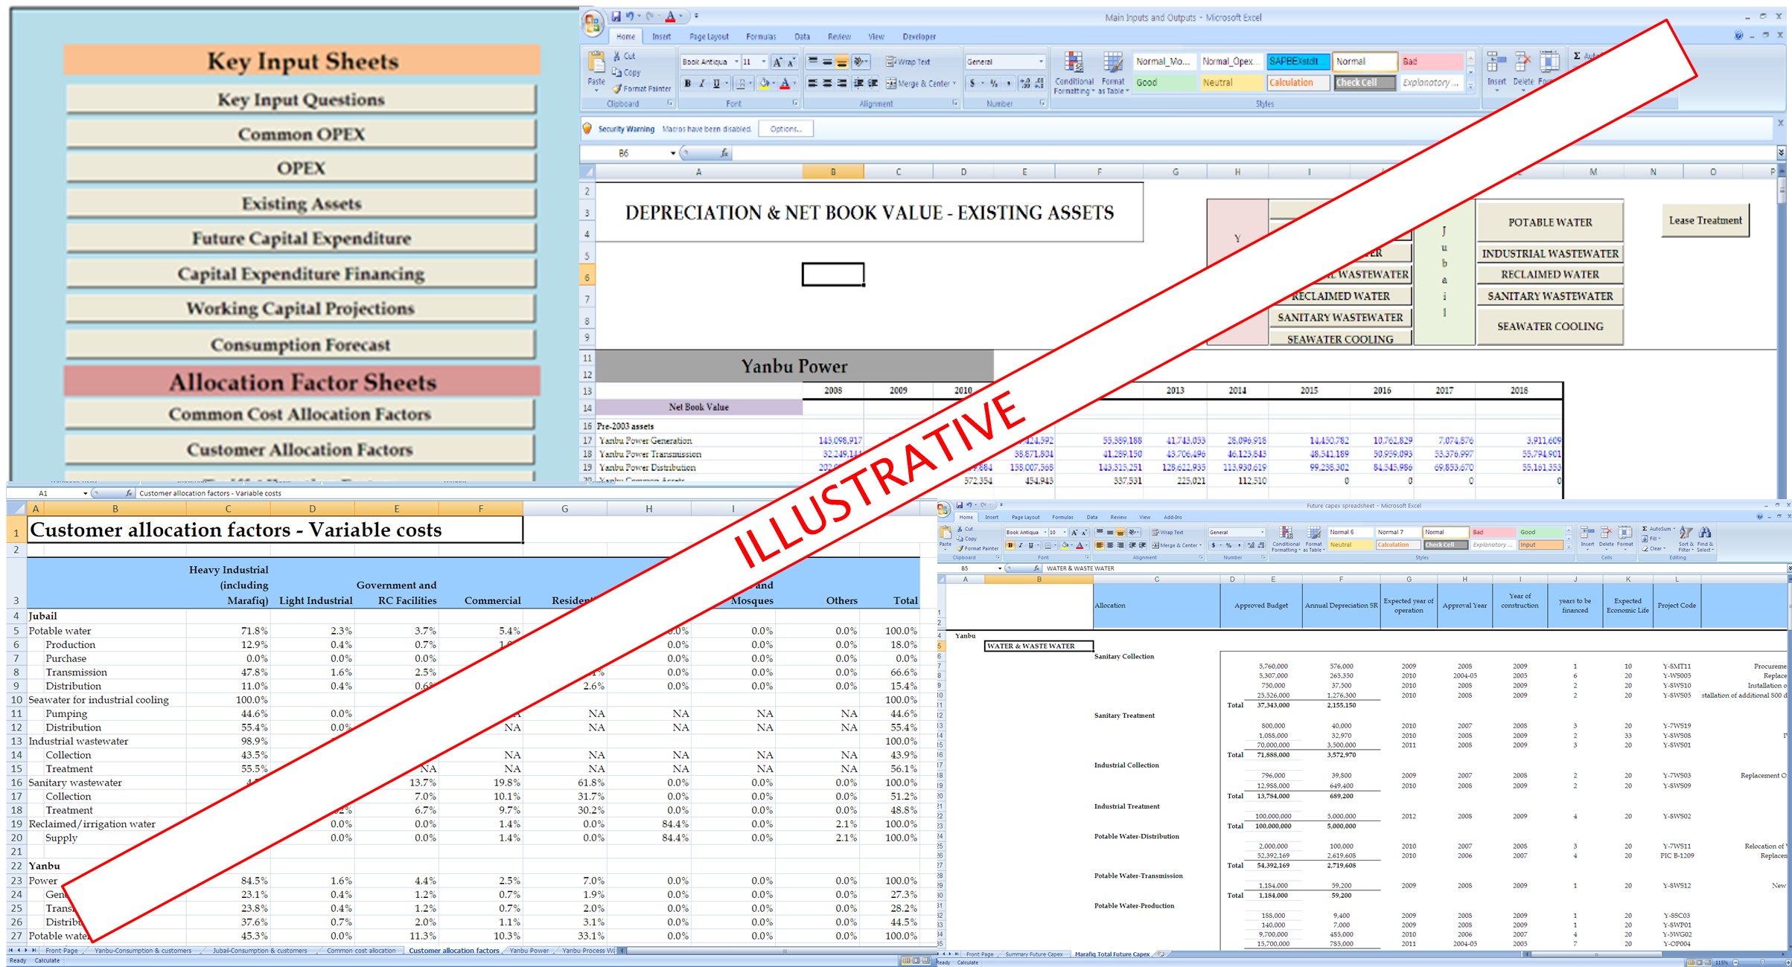This screenshot has width=1792, height=967.
Task: Toggle Bold in the Main Inputs font group
Action: (687, 84)
